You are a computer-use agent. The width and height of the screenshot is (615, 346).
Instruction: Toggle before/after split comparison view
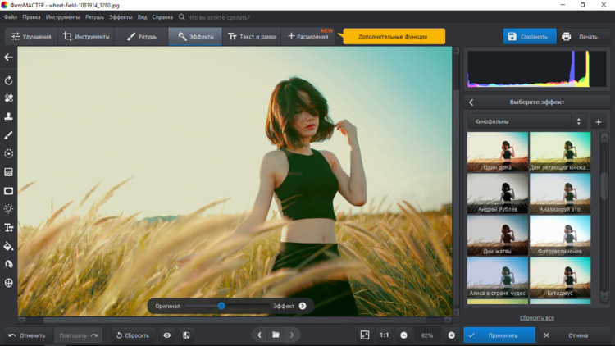(x=186, y=335)
